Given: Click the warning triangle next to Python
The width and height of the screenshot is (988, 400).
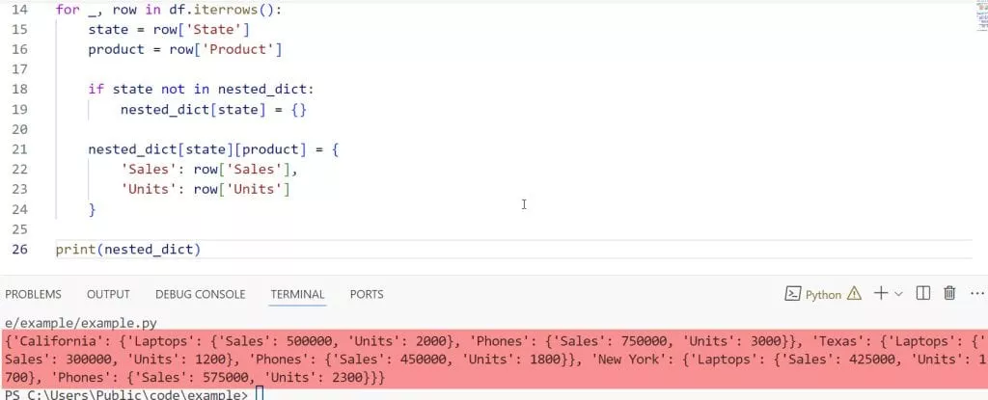Looking at the screenshot, I should pyautogui.click(x=854, y=294).
